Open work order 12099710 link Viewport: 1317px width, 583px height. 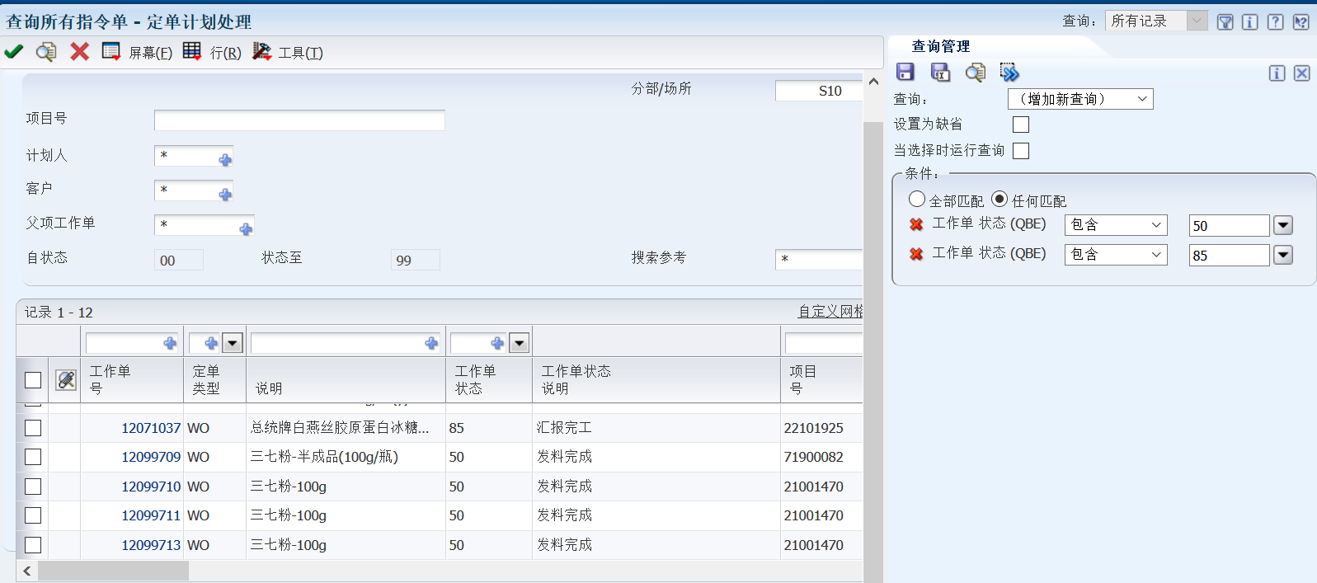coord(151,487)
